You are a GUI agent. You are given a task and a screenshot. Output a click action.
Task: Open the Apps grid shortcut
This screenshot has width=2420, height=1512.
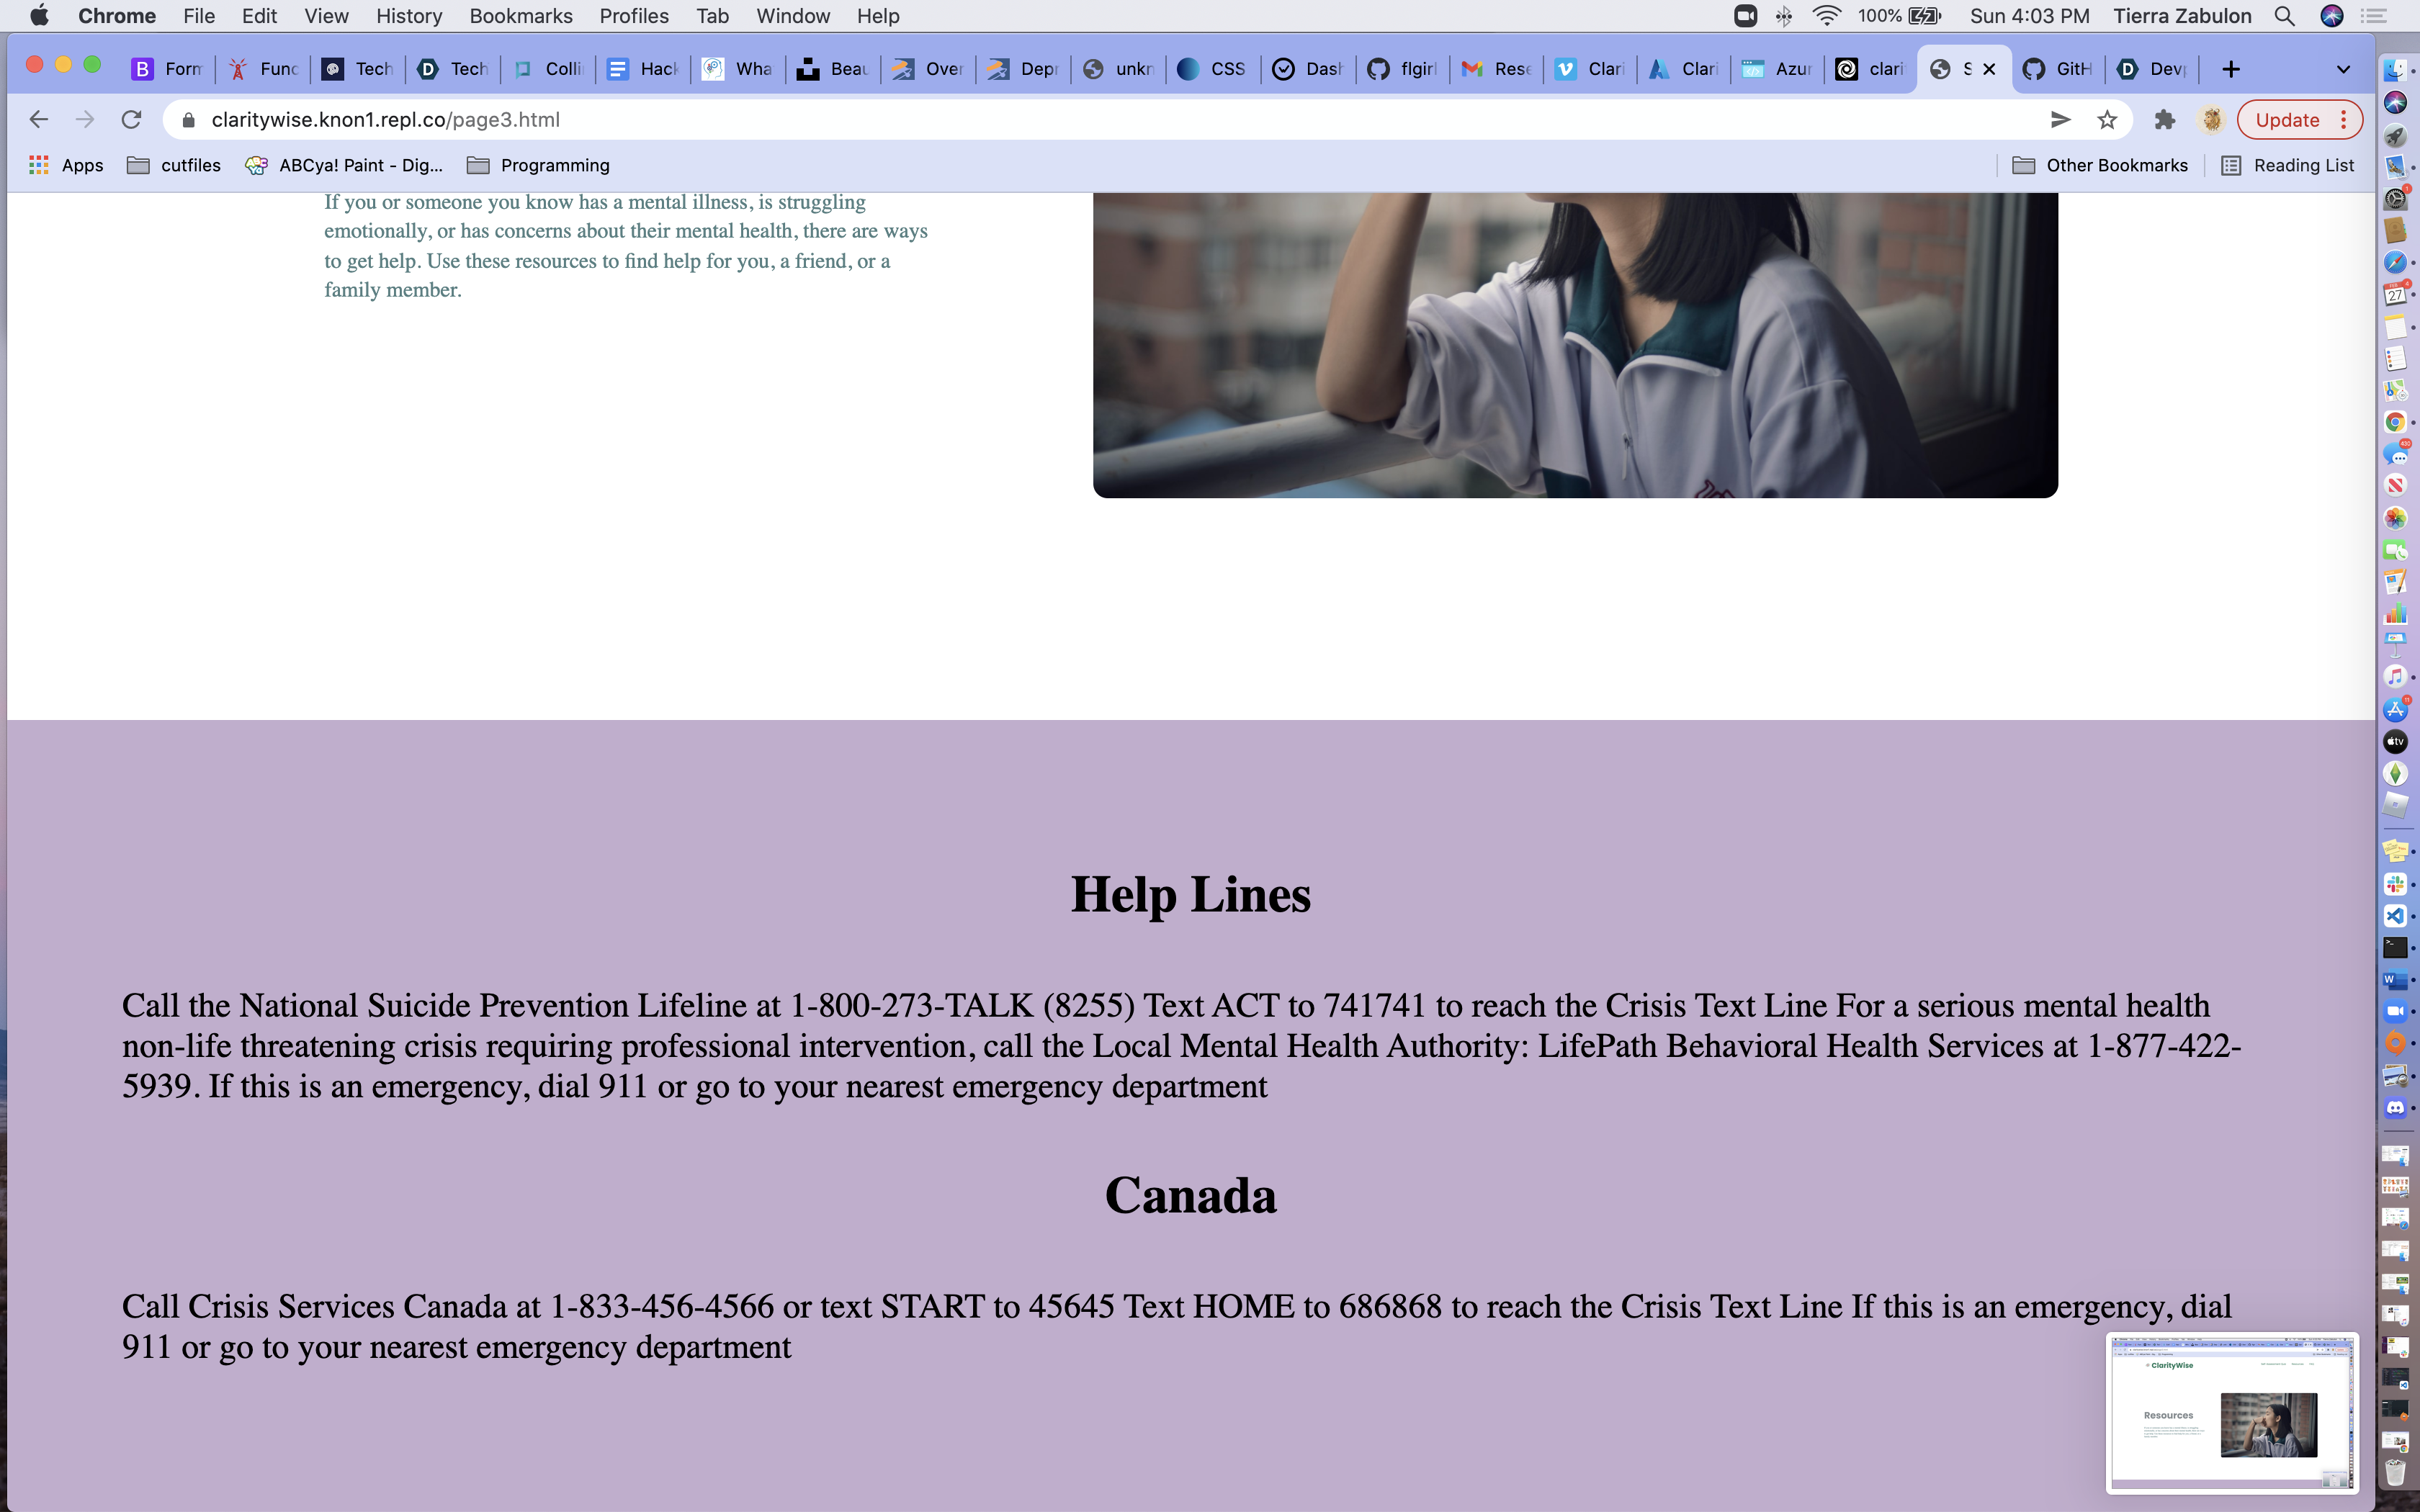tap(66, 165)
